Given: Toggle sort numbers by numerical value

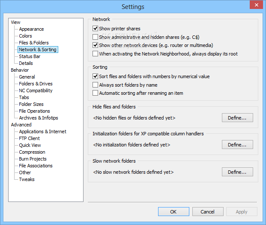Looking at the screenshot, I should [95, 76].
